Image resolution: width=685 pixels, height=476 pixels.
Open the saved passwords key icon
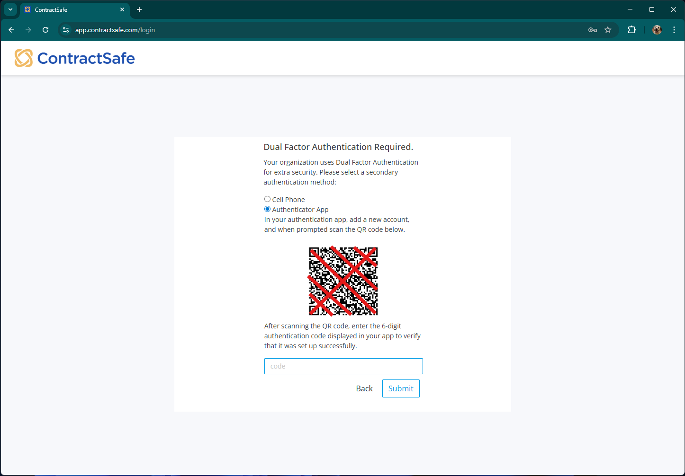tap(592, 30)
